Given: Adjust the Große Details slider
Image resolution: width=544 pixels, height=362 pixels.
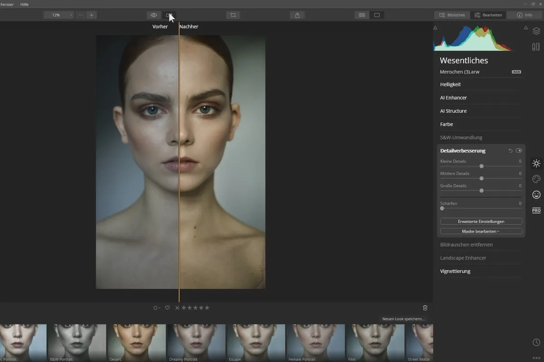Looking at the screenshot, I should click(x=481, y=191).
